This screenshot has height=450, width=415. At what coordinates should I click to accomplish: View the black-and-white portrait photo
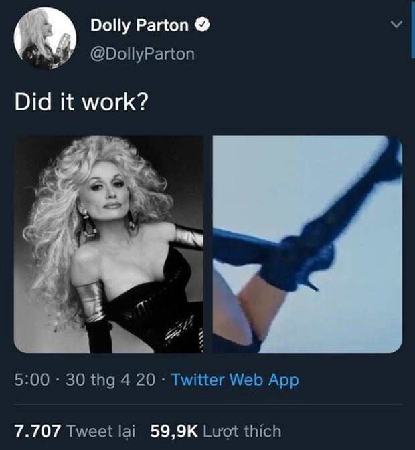click(109, 244)
